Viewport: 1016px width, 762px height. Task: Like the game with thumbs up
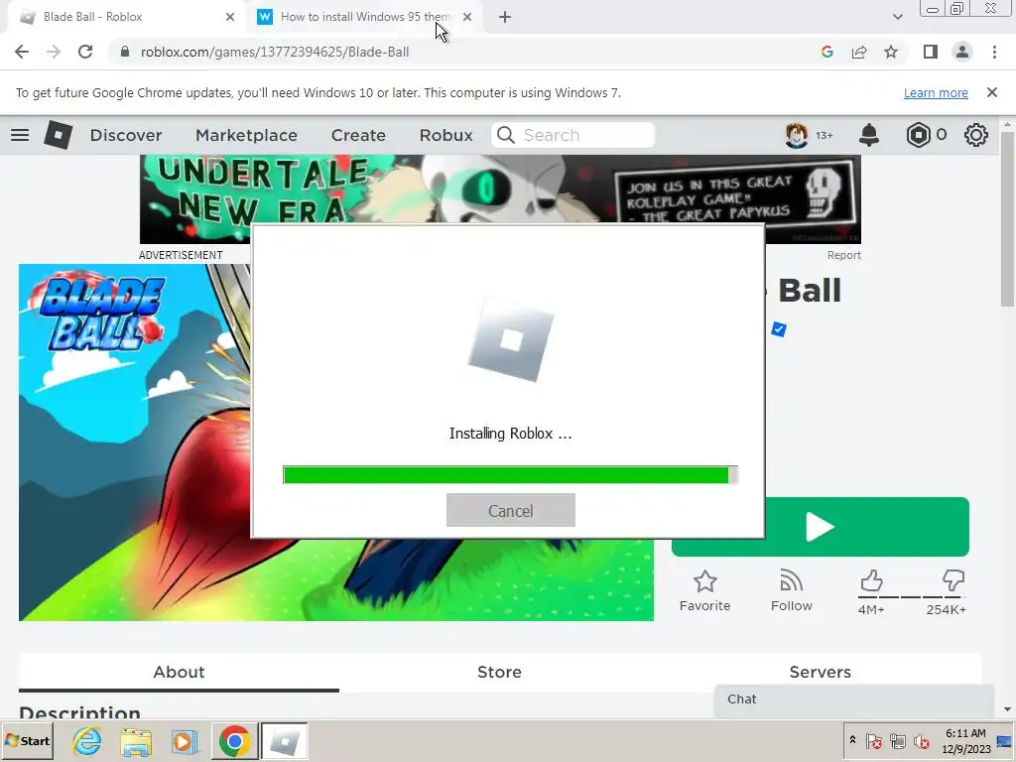point(871,581)
